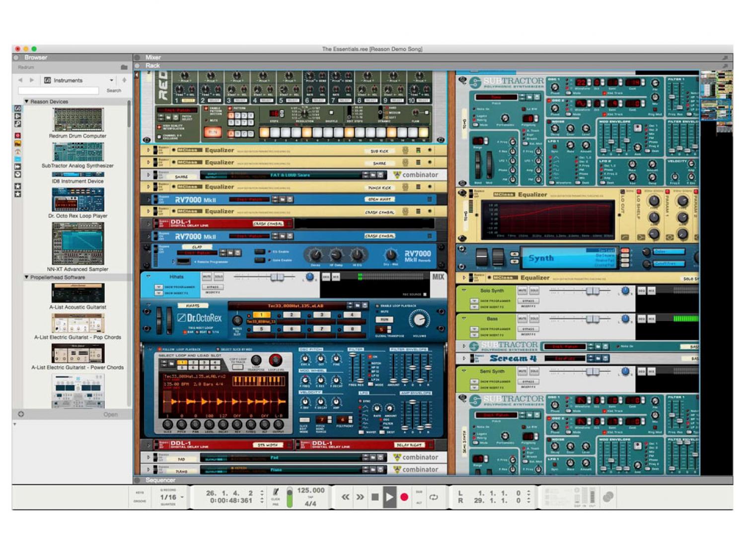Click the Sequencer panel header

pos(160,480)
